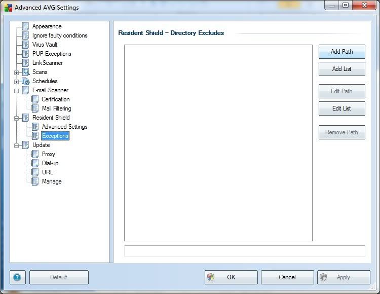Screen dimensions: 380x294
Task: Select the Update label
Action: (41, 145)
